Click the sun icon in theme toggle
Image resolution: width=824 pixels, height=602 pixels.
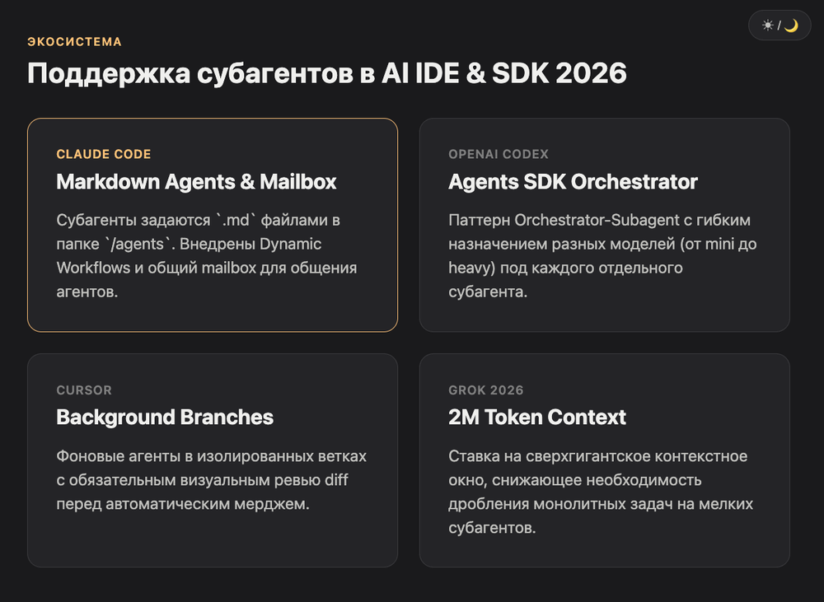[x=768, y=26]
